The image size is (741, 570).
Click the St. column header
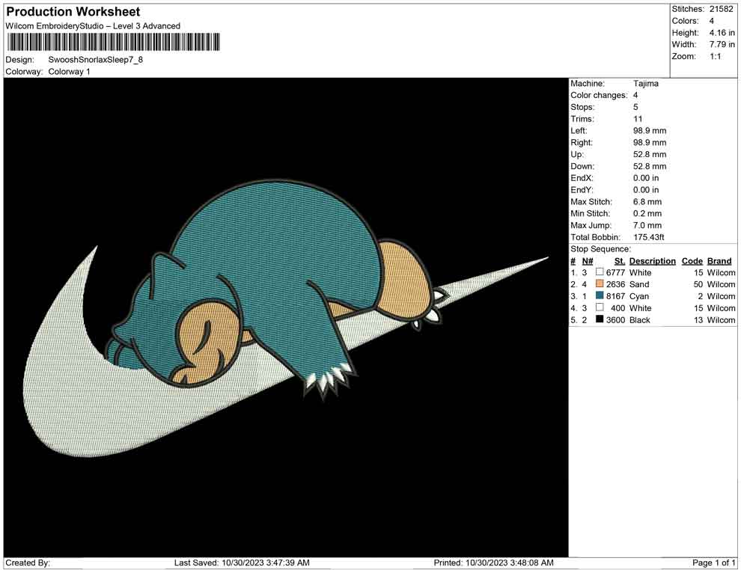(x=619, y=261)
